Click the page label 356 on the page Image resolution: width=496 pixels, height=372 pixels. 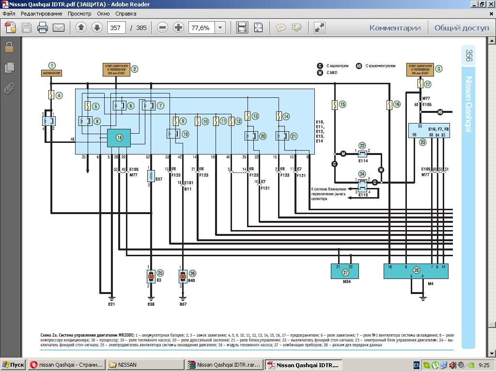[x=468, y=55]
